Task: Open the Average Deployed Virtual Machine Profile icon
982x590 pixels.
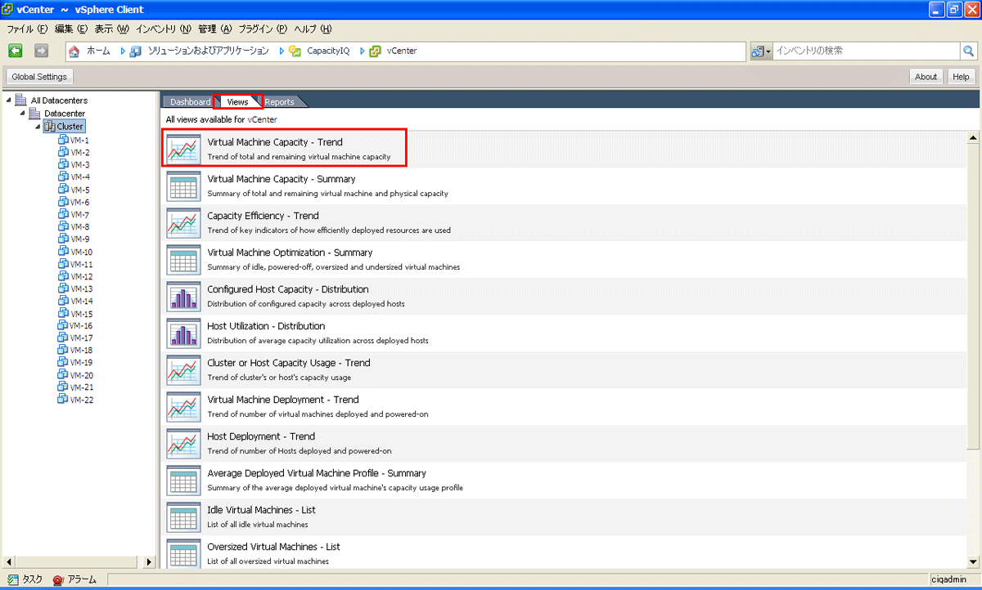Action: (x=183, y=480)
